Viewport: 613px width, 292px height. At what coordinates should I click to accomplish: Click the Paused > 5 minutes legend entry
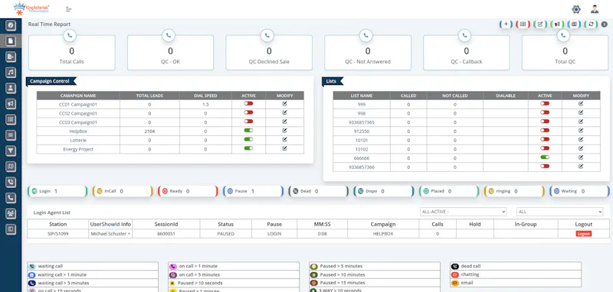[375, 266]
